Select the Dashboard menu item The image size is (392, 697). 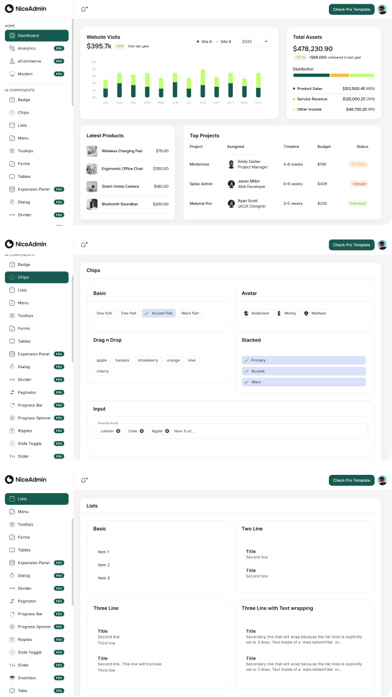tap(37, 36)
